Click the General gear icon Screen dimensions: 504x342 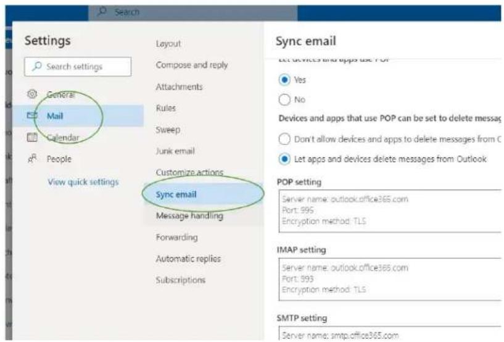[x=32, y=94]
